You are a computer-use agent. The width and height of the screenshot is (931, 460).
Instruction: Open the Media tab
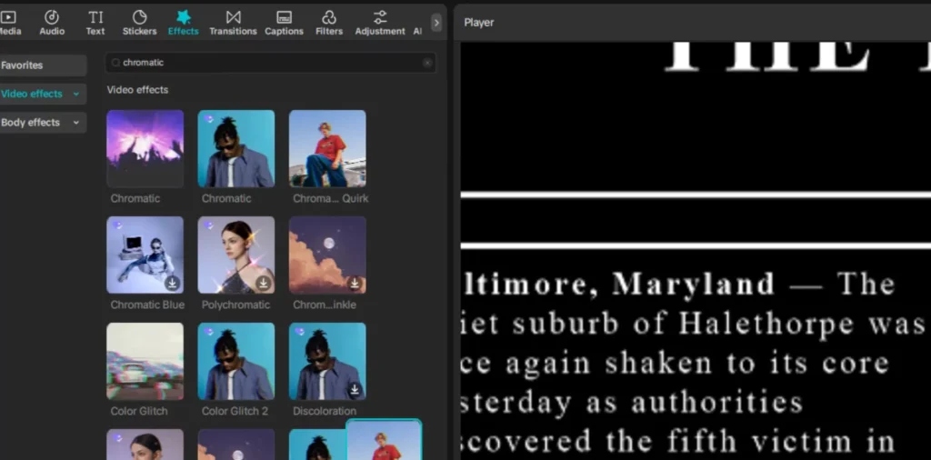point(8,23)
